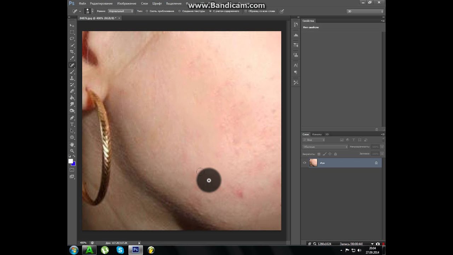Select the Lasso tool
Image resolution: width=453 pixels, height=255 pixels.
click(72, 39)
